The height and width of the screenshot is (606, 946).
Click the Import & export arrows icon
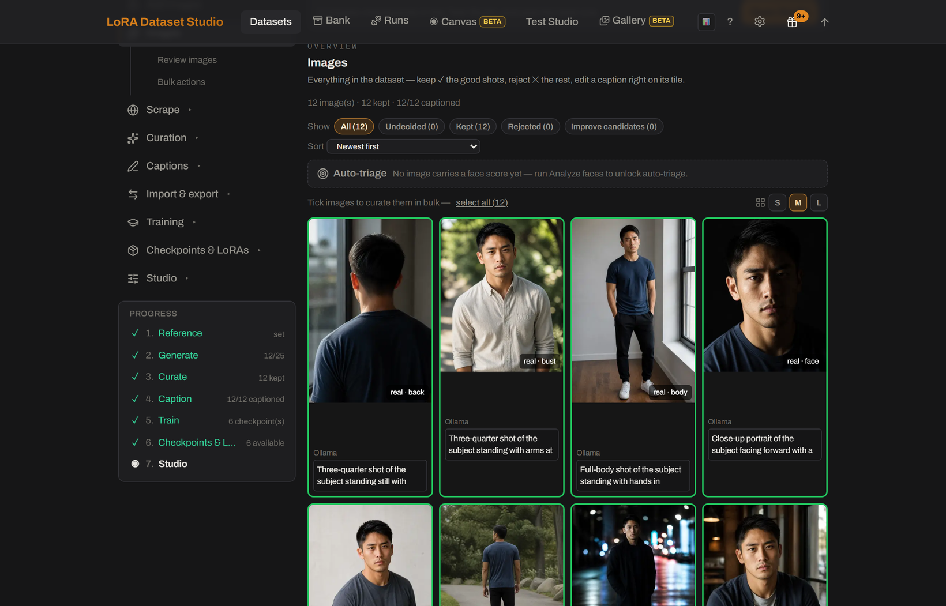coord(133,194)
